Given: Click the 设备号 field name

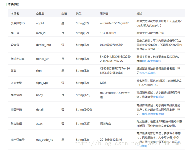Looking at the screenshot, I should click(x=15, y=45).
